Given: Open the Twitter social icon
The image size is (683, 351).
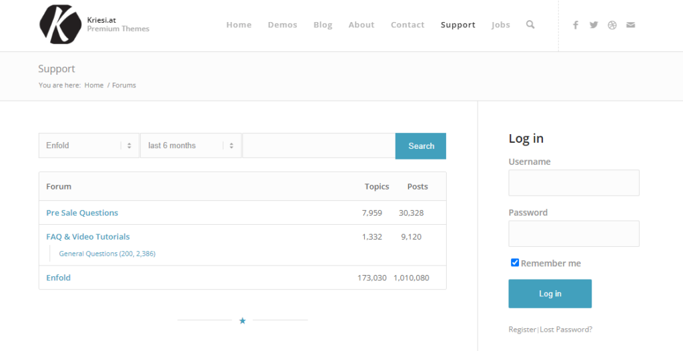Looking at the screenshot, I should pyautogui.click(x=594, y=25).
